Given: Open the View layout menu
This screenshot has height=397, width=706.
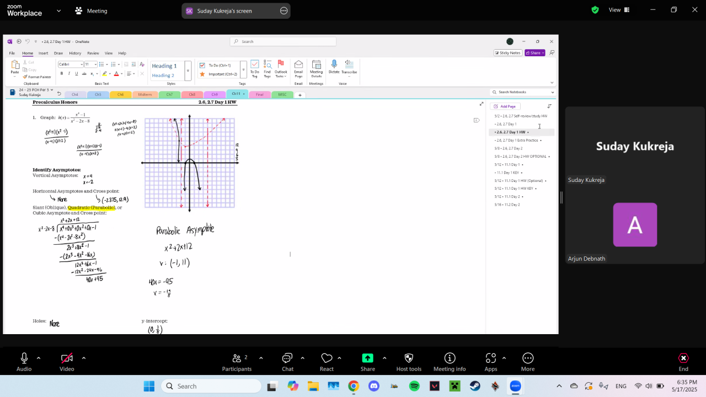Looking at the screenshot, I should pyautogui.click(x=618, y=10).
